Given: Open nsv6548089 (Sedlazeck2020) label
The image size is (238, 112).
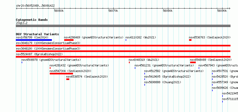Looking at the screenshot, I should 211,60.
